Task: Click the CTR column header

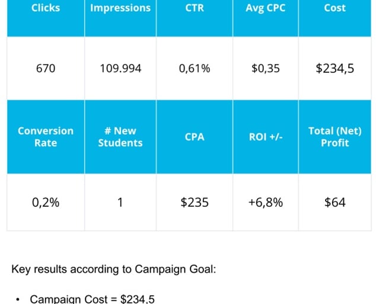Action: pyautogui.click(x=195, y=8)
